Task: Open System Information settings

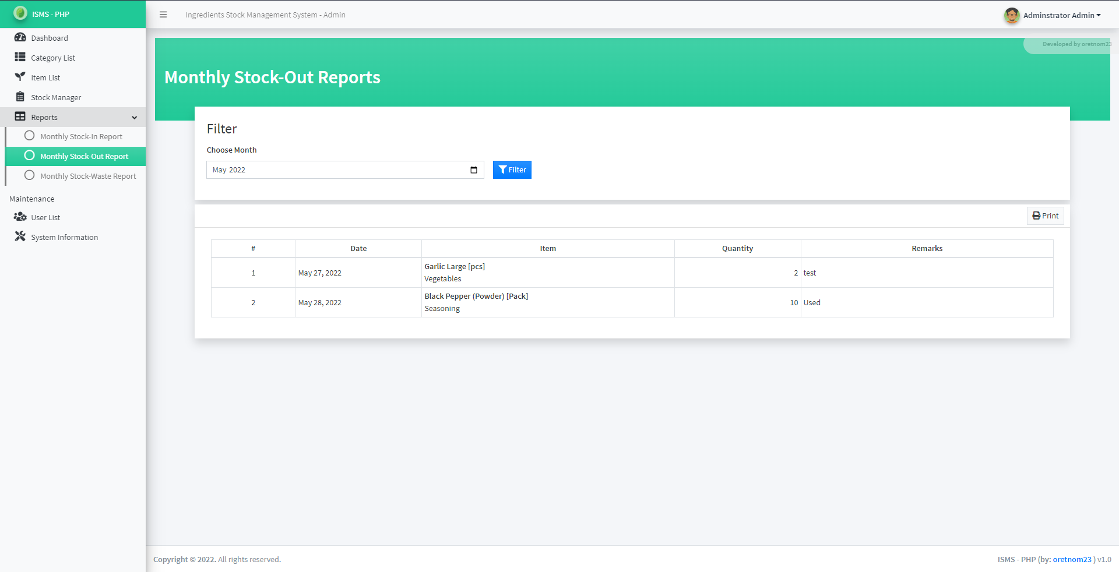Action: (x=73, y=237)
